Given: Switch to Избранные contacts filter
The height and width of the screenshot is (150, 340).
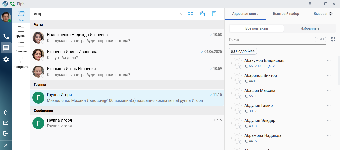Looking at the screenshot, I should 310,28.
